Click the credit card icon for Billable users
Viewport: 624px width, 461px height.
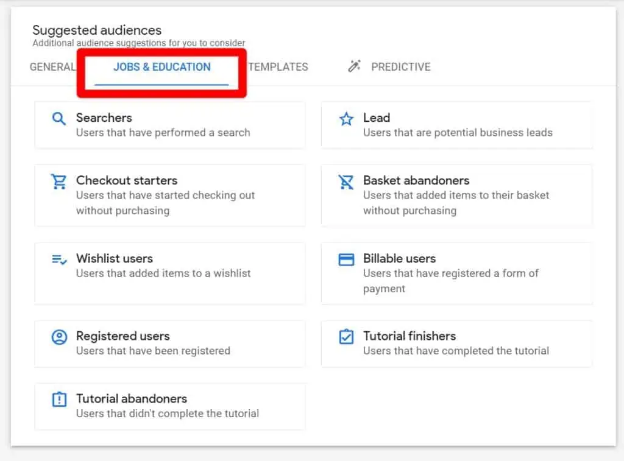[x=346, y=259]
